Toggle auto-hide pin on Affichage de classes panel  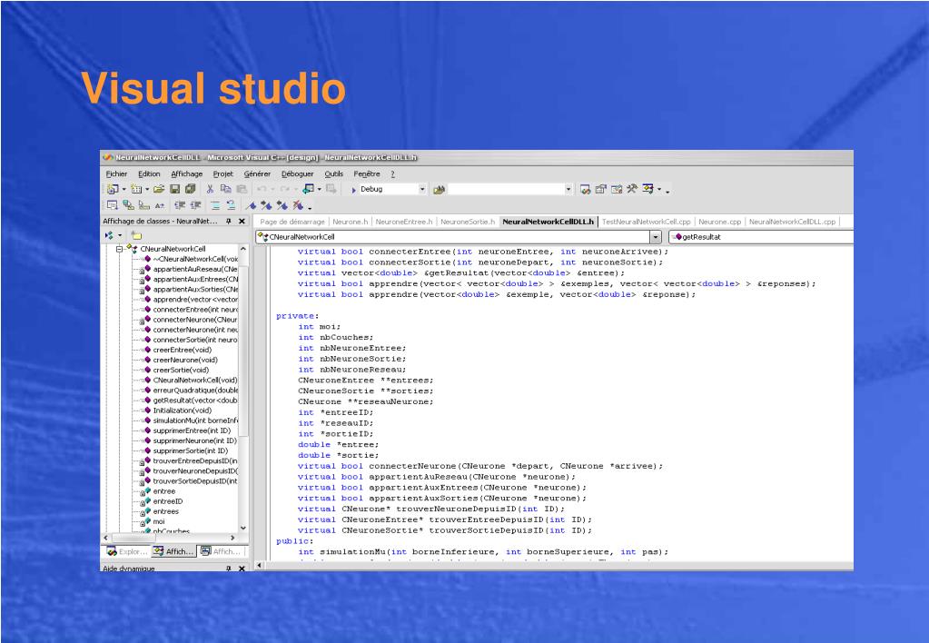pos(229,221)
